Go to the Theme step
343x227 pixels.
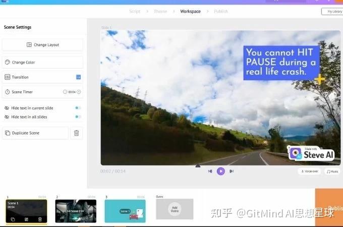coord(160,12)
